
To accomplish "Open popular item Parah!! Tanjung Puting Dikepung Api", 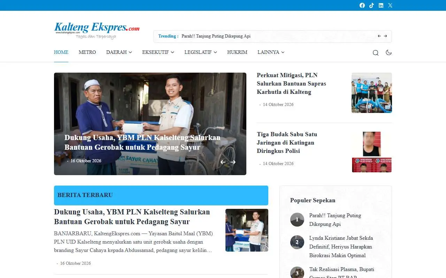I will 335,220.
